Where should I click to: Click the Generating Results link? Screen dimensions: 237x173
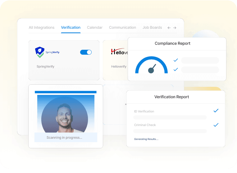pos(146,139)
